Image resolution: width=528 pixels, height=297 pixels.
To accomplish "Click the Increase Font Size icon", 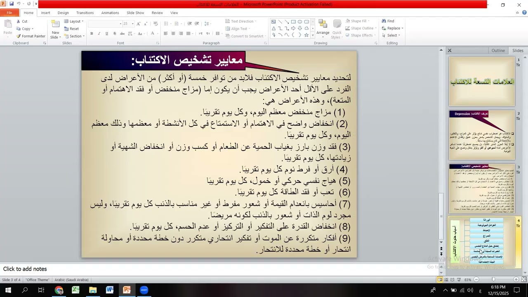I will click(x=139, y=24).
